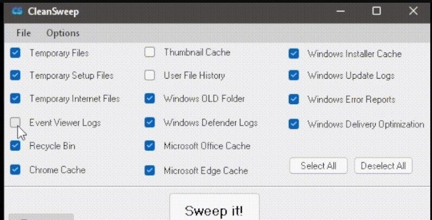
Task: Check the Thumbnail Cache option
Action: point(150,52)
